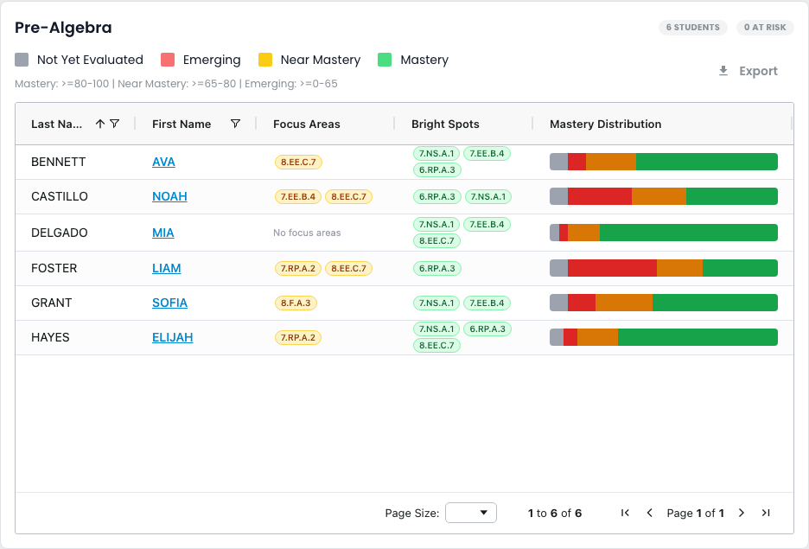The height and width of the screenshot is (549, 809).
Task: Click the Emerging red legend swatch
Action: tap(168, 60)
